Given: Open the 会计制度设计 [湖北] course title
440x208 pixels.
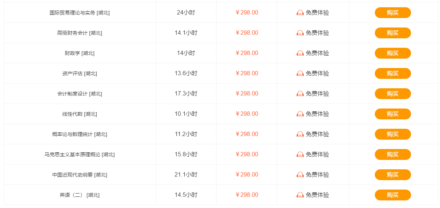Looking at the screenshot, I should [79, 94].
